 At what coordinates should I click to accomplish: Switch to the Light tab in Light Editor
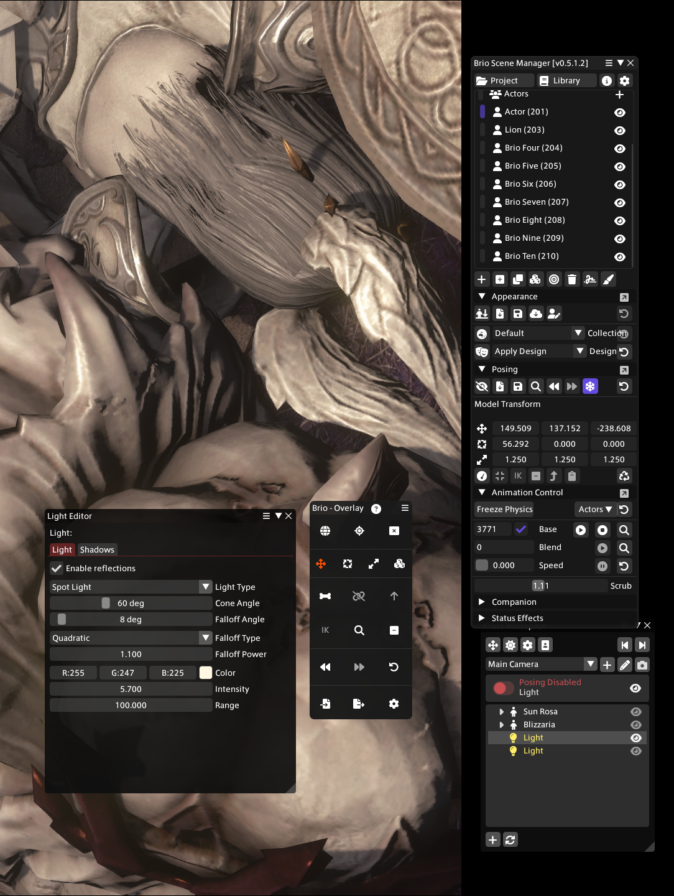pyautogui.click(x=62, y=550)
